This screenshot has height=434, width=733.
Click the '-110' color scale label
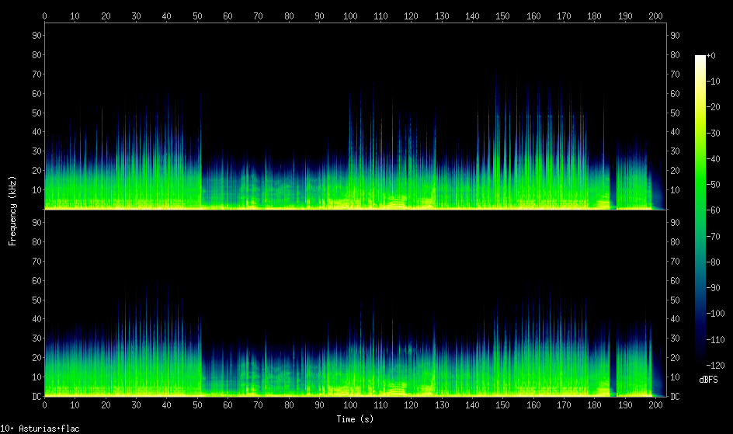pyautogui.click(x=715, y=339)
